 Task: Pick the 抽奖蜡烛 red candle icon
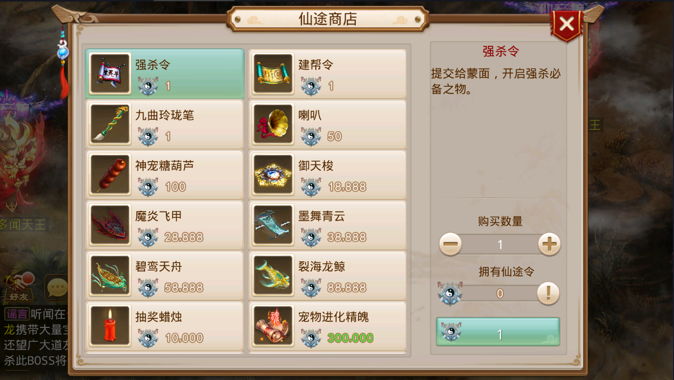click(x=110, y=326)
